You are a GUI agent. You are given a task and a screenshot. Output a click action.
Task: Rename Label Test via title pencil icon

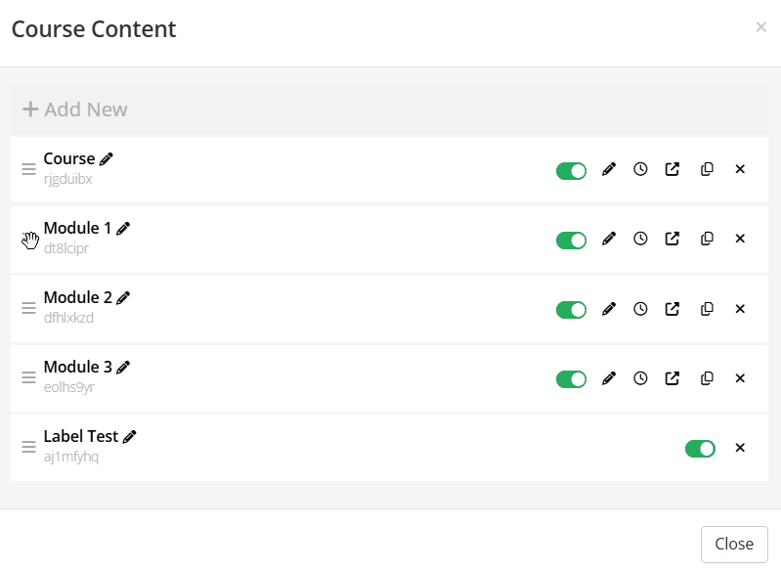[x=130, y=437]
